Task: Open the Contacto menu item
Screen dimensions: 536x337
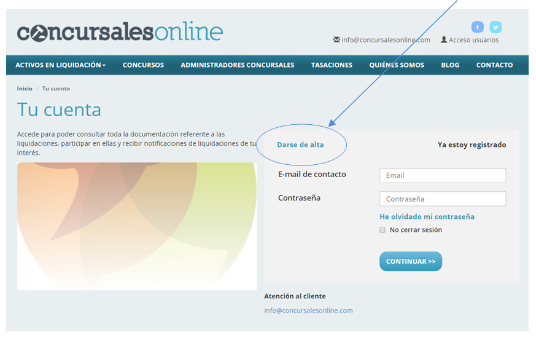Action: 494,65
